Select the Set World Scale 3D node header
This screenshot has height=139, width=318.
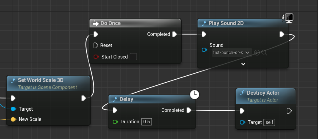pos(48,84)
